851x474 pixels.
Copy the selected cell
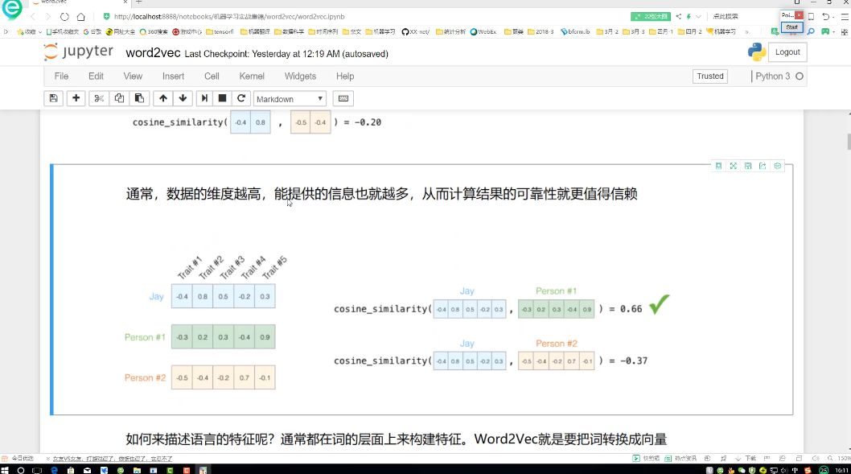[x=119, y=97]
